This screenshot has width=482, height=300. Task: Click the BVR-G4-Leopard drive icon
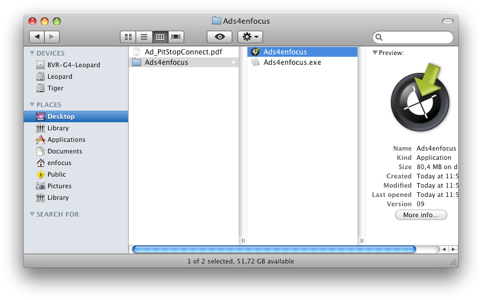pyautogui.click(x=41, y=65)
